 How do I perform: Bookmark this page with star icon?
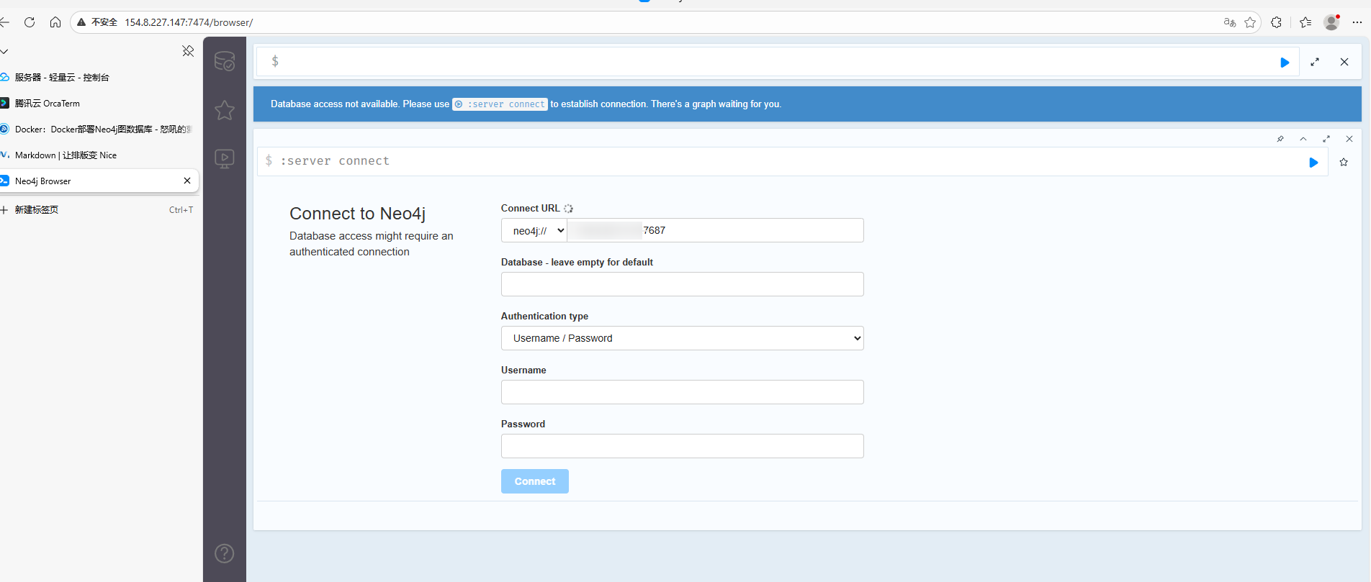[1250, 22]
